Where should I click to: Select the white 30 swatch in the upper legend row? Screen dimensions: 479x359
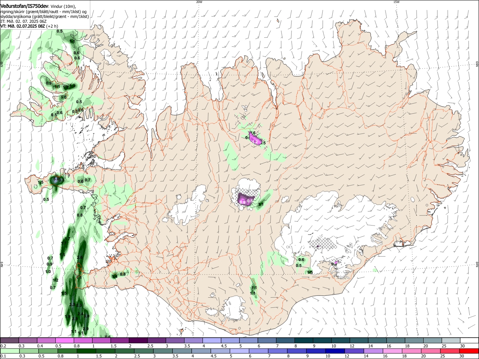(469, 341)
